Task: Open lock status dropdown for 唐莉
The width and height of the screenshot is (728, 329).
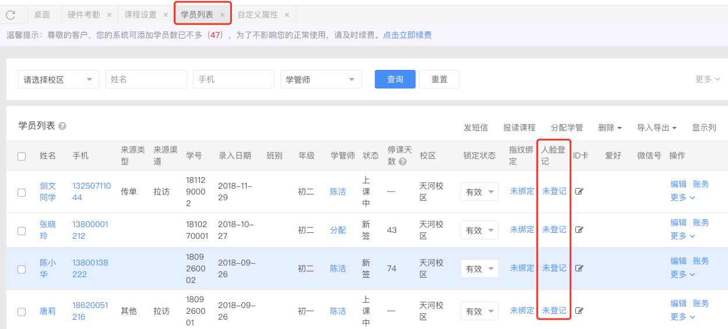Action: pos(480,311)
